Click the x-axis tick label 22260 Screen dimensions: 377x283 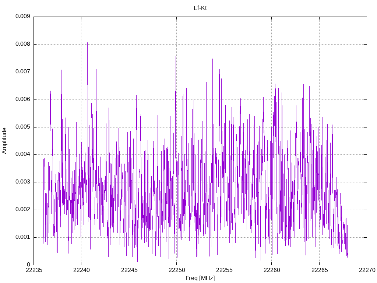pyautogui.click(x=272, y=270)
